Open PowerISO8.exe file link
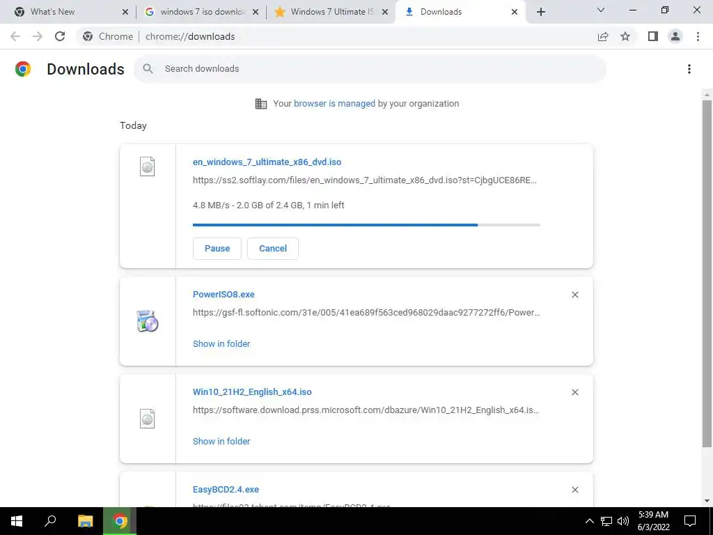 pyautogui.click(x=224, y=295)
